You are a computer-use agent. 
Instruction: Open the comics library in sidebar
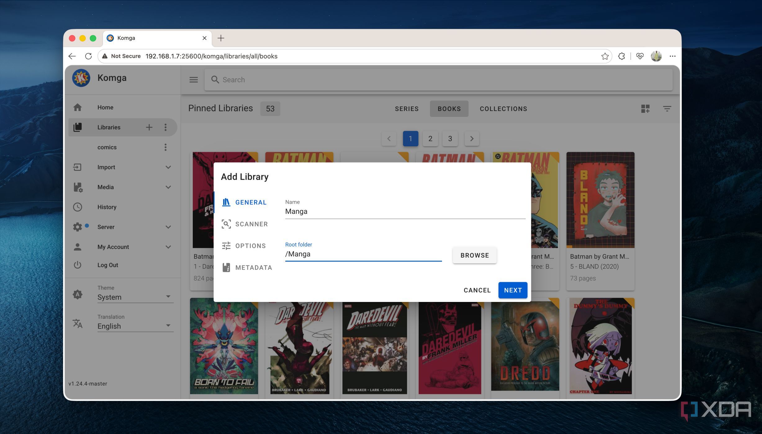point(107,147)
